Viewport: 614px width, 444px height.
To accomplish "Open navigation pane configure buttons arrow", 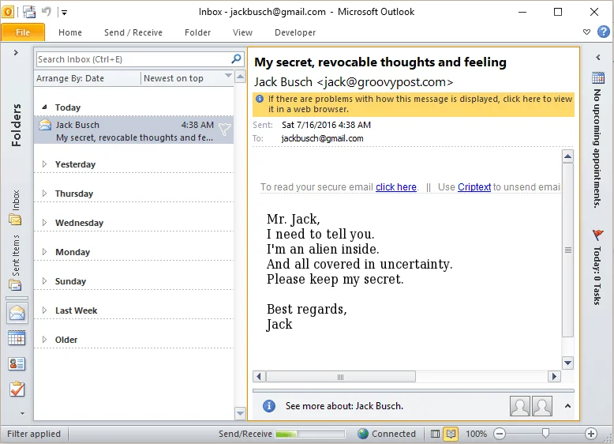I will (x=22, y=413).
